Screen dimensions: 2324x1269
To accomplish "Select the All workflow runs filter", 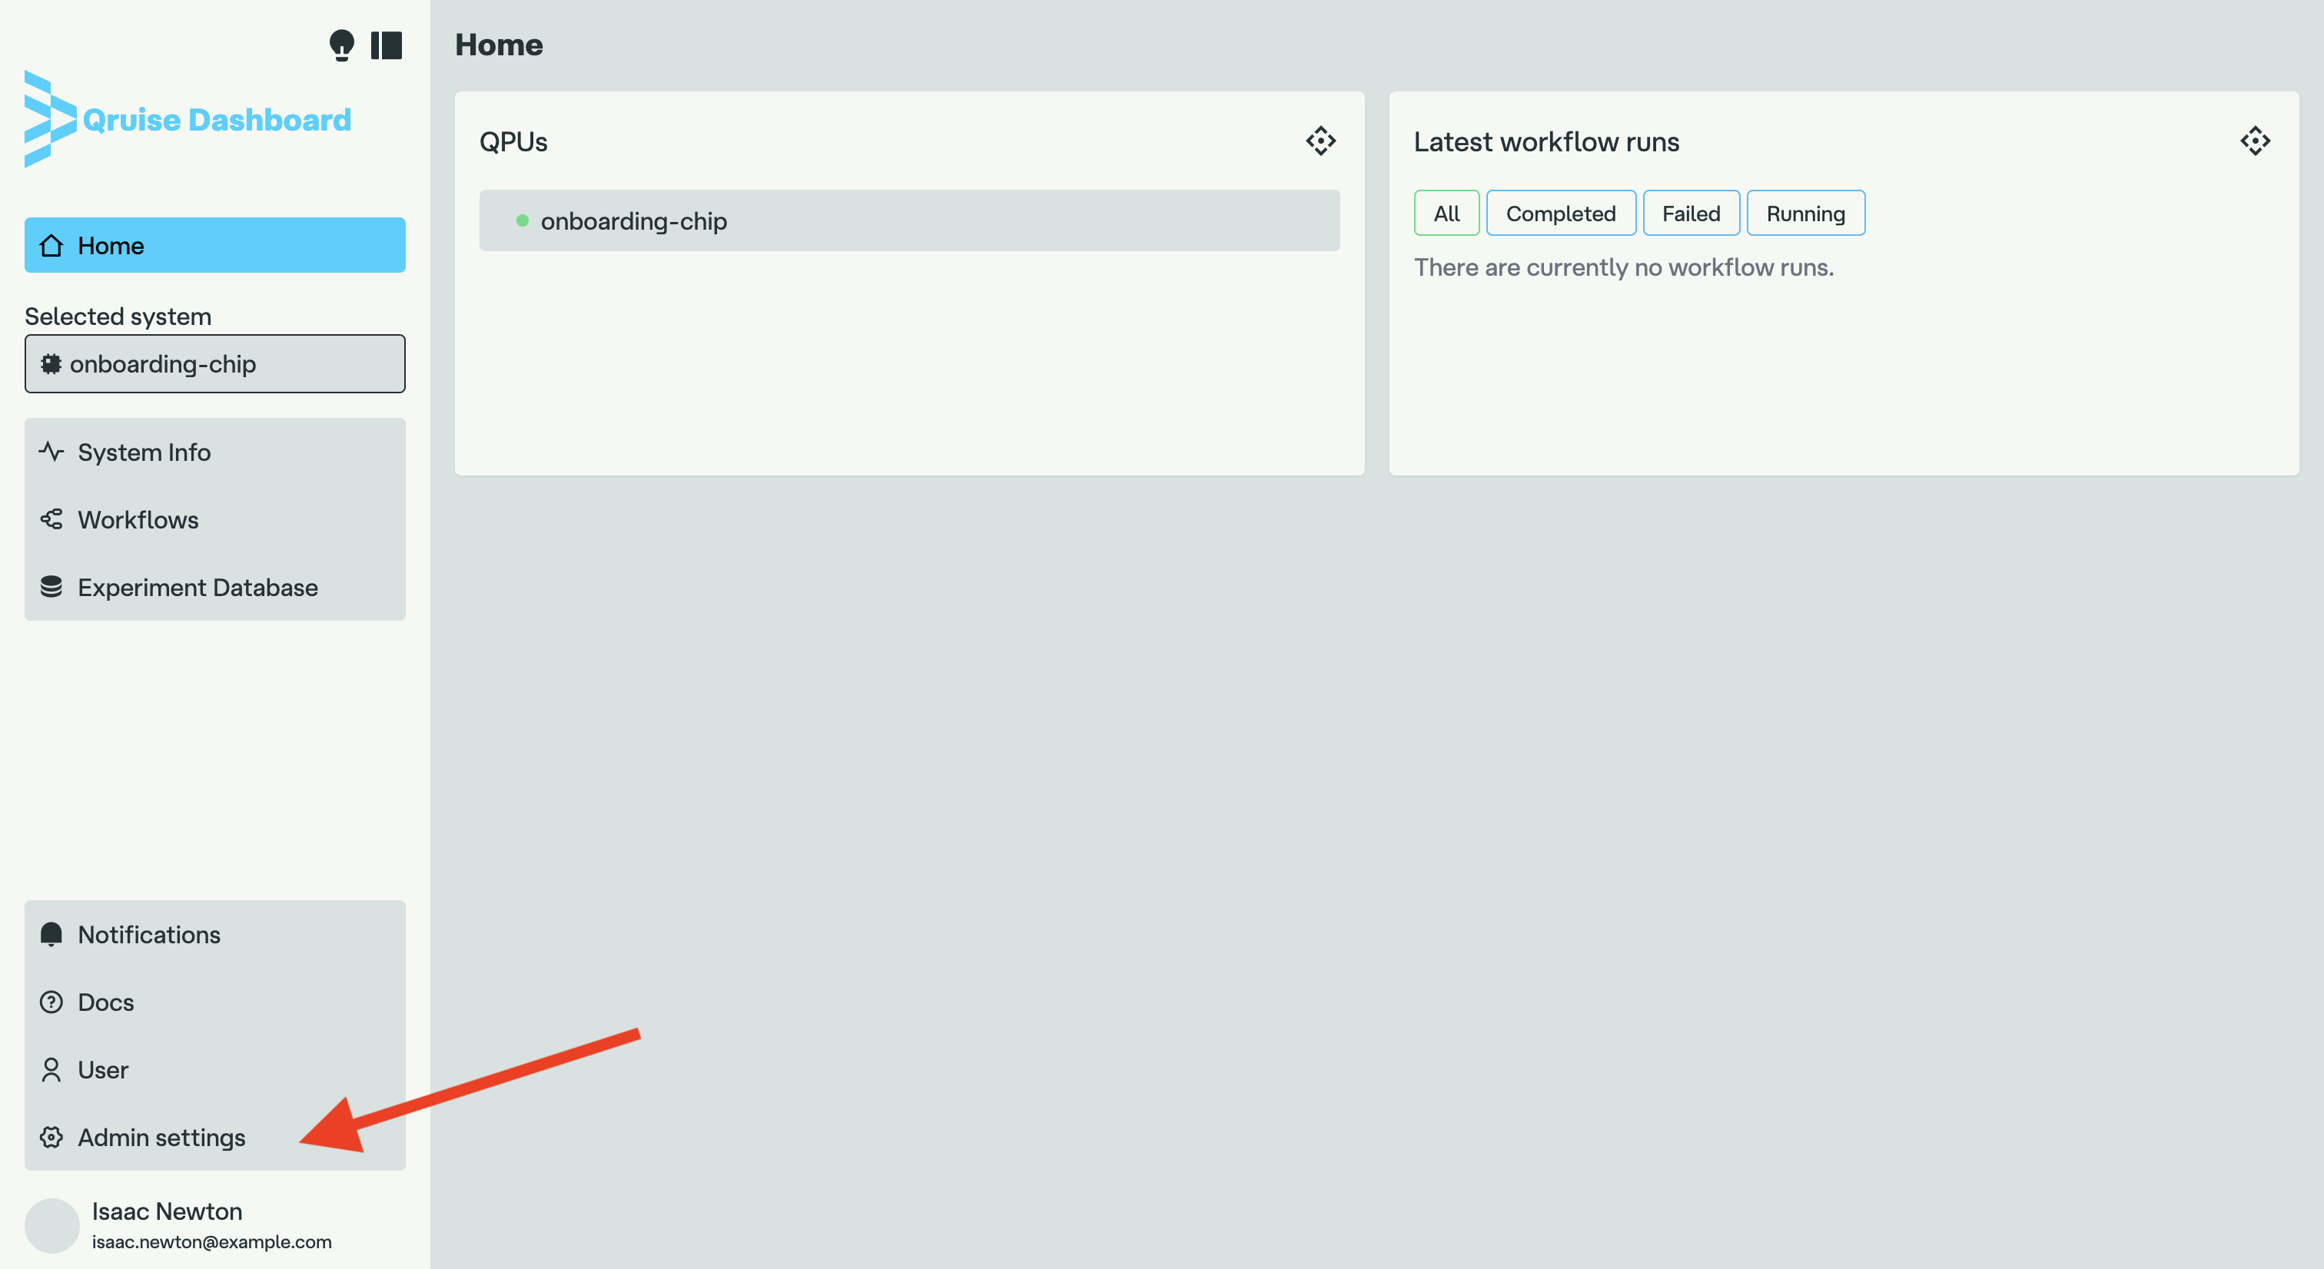I will click(x=1446, y=214).
